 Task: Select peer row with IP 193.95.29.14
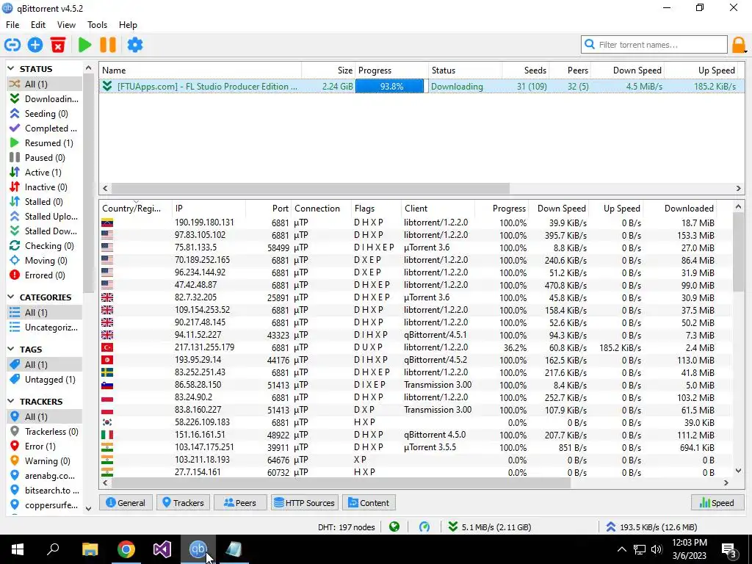coord(416,360)
